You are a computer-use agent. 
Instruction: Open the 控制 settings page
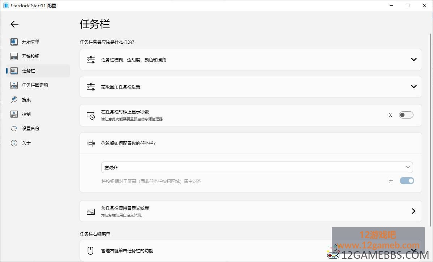(x=38, y=114)
